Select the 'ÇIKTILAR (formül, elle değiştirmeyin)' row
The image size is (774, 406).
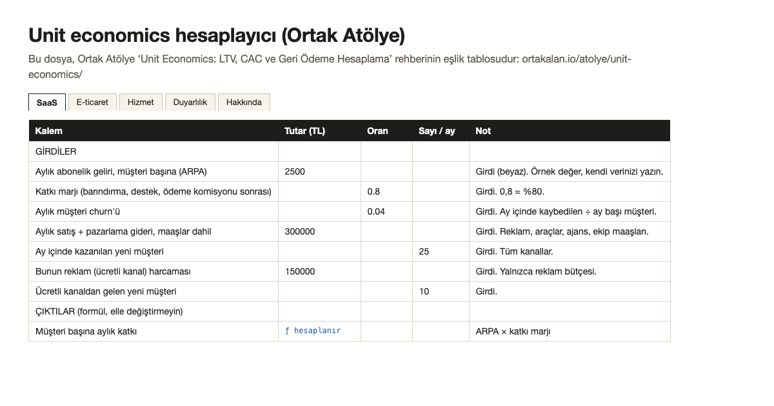[x=350, y=311]
